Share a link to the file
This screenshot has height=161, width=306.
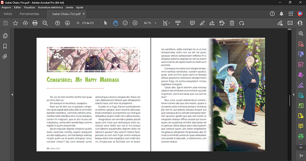click(280, 23)
